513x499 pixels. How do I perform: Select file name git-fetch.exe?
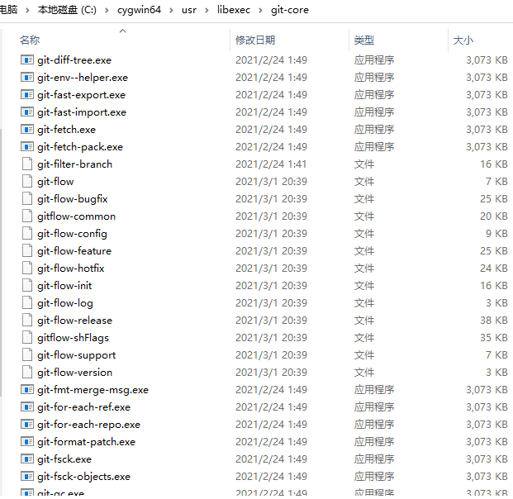pos(66,130)
